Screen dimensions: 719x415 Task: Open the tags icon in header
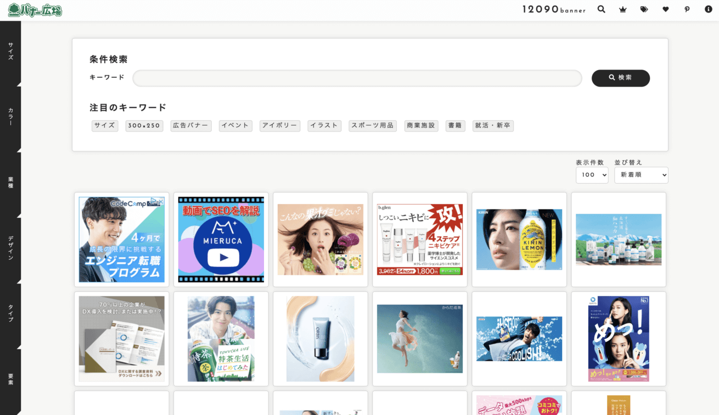[x=644, y=9]
